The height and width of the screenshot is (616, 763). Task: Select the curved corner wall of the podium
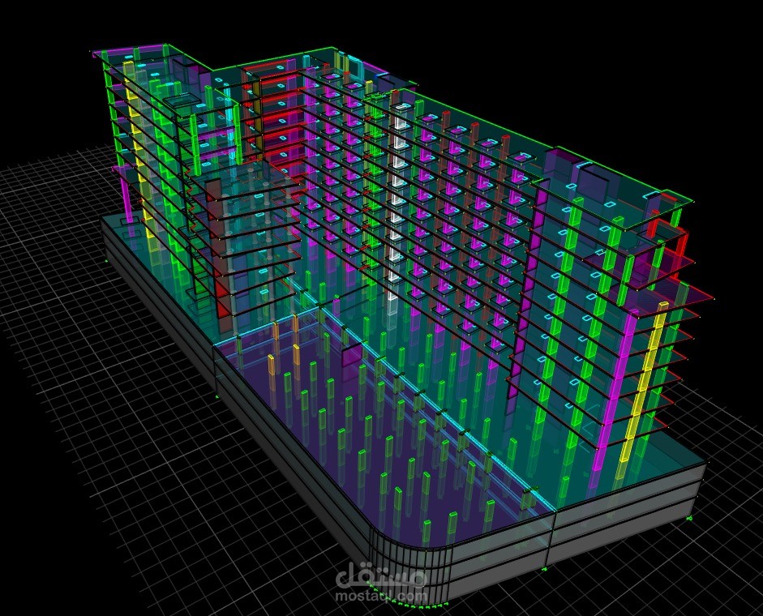(409, 567)
